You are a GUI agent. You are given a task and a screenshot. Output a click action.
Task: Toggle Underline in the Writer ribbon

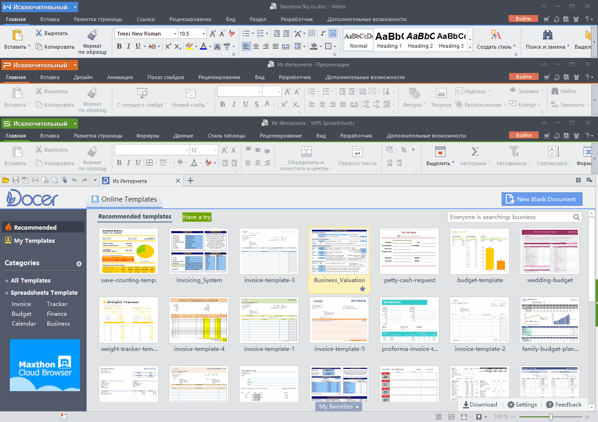138,46
